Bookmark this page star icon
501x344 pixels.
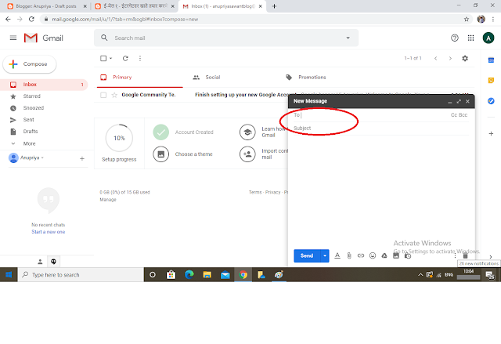point(467,19)
